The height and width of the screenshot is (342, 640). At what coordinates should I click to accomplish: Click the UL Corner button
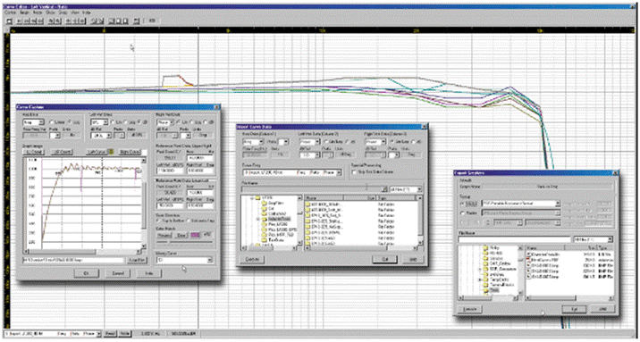click(34, 152)
